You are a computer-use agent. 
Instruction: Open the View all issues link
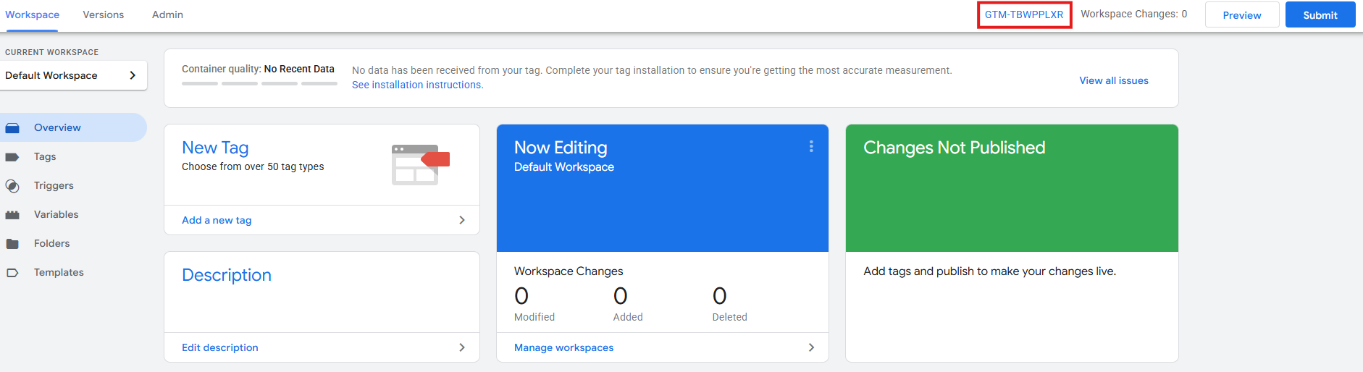1114,80
